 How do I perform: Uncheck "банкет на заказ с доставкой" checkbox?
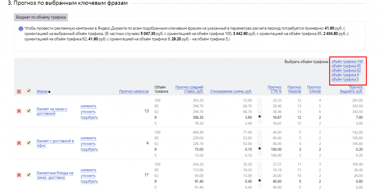tap(29, 111)
